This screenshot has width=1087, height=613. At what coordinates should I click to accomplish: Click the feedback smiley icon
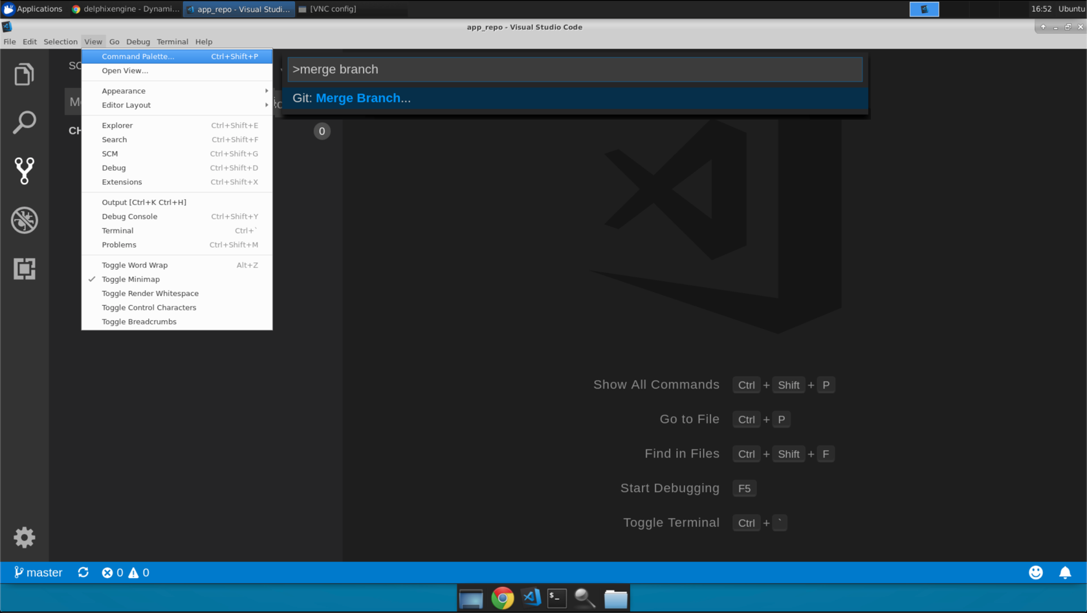pyautogui.click(x=1036, y=573)
